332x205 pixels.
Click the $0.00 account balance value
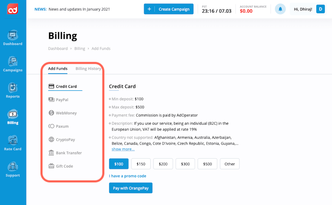click(x=246, y=11)
